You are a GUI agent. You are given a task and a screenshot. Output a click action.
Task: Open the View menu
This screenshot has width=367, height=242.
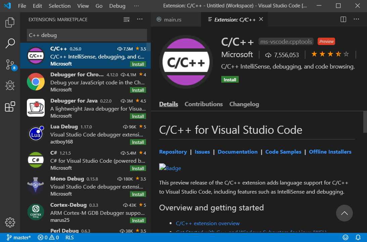point(83,6)
